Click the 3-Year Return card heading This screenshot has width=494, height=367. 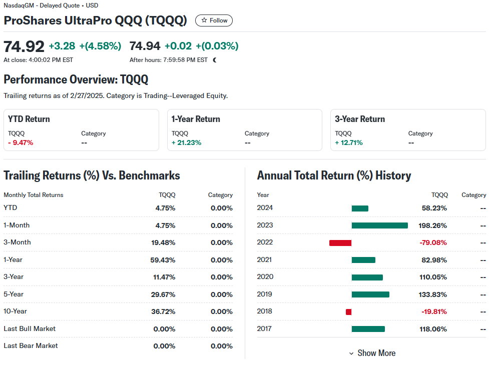360,119
